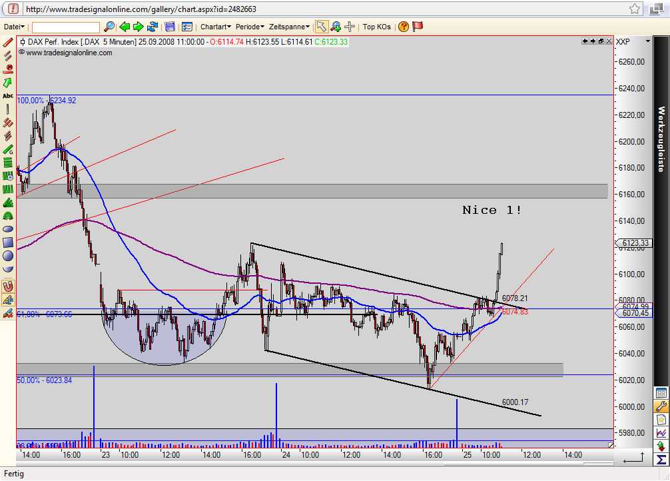The width and height of the screenshot is (670, 481).
Task: Select the blue circle shape tool
Action: tap(8, 256)
